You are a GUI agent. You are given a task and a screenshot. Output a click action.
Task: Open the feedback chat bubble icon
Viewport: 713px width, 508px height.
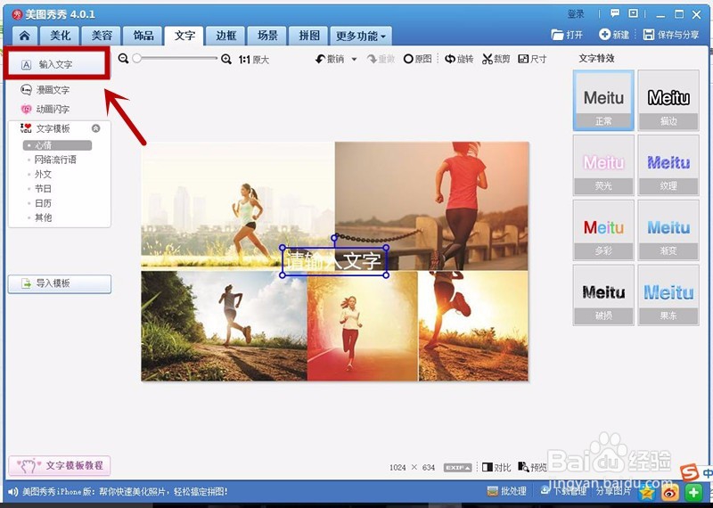click(615, 13)
